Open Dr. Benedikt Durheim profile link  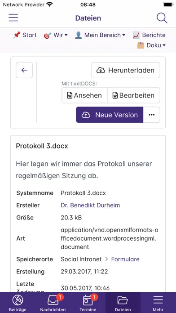pos(90,205)
